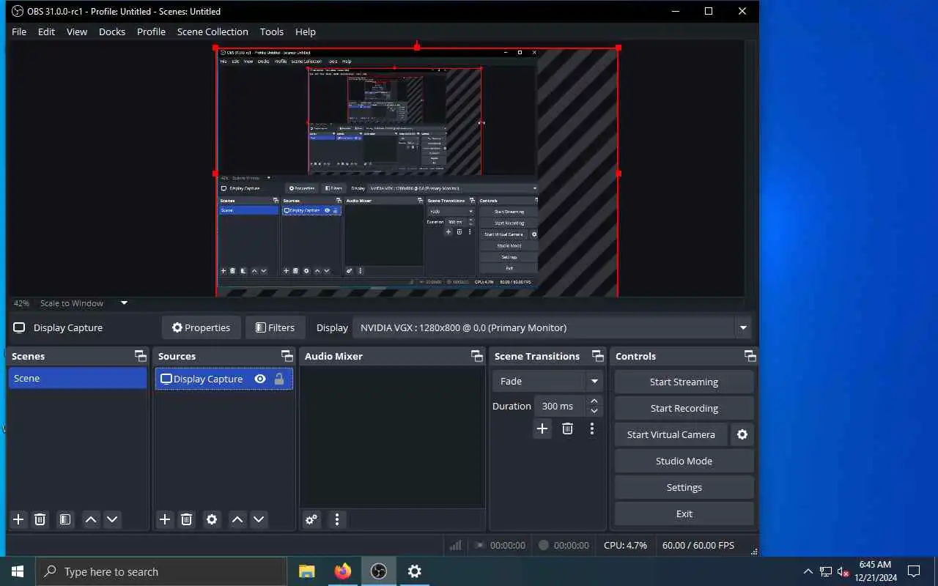Add a new source with plus icon
The height and width of the screenshot is (586, 938).
(165, 519)
